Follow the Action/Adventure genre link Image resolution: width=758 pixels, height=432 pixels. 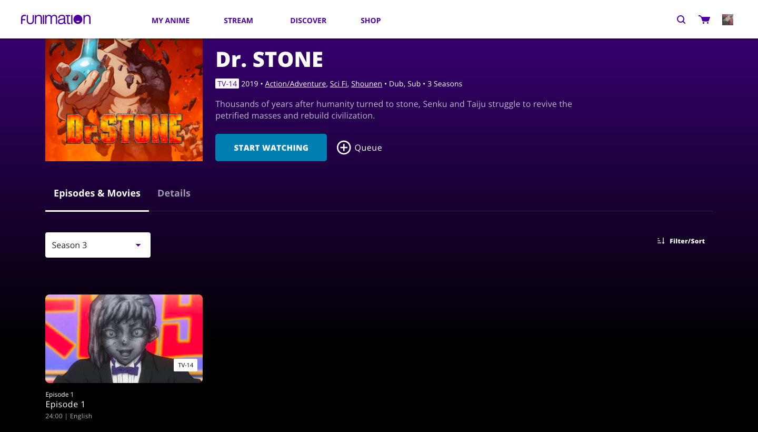[295, 84]
